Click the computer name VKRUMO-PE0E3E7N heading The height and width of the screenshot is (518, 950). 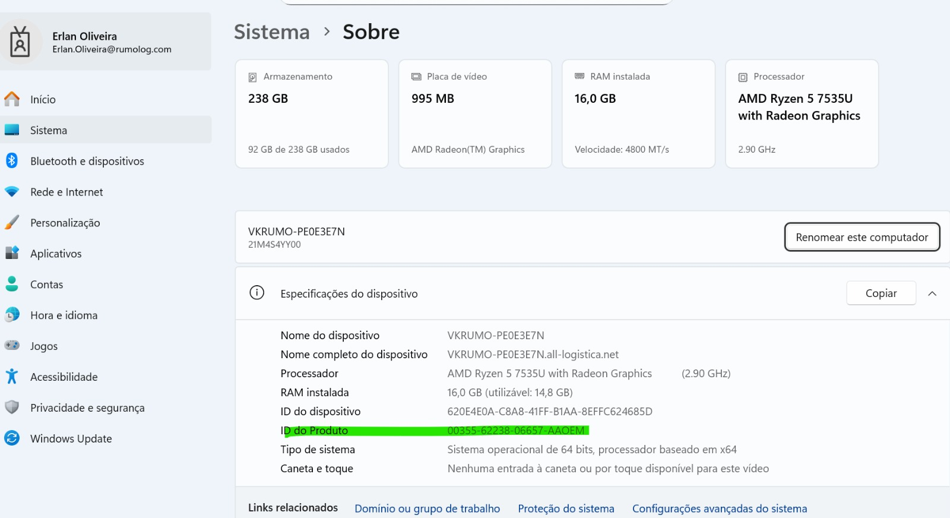coord(296,231)
